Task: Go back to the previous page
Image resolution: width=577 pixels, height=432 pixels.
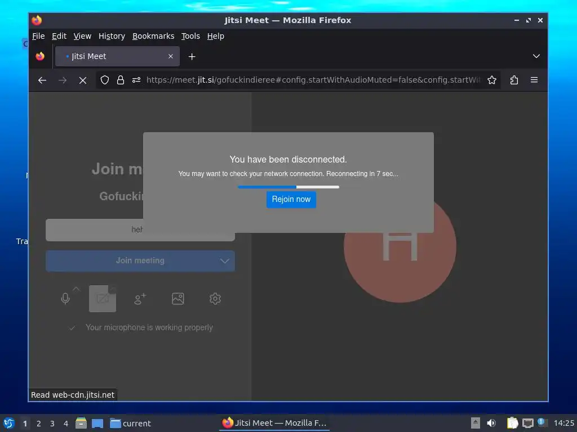Action: click(42, 80)
